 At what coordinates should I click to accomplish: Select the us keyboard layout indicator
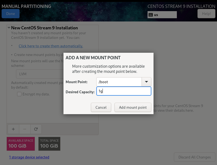[162, 15]
